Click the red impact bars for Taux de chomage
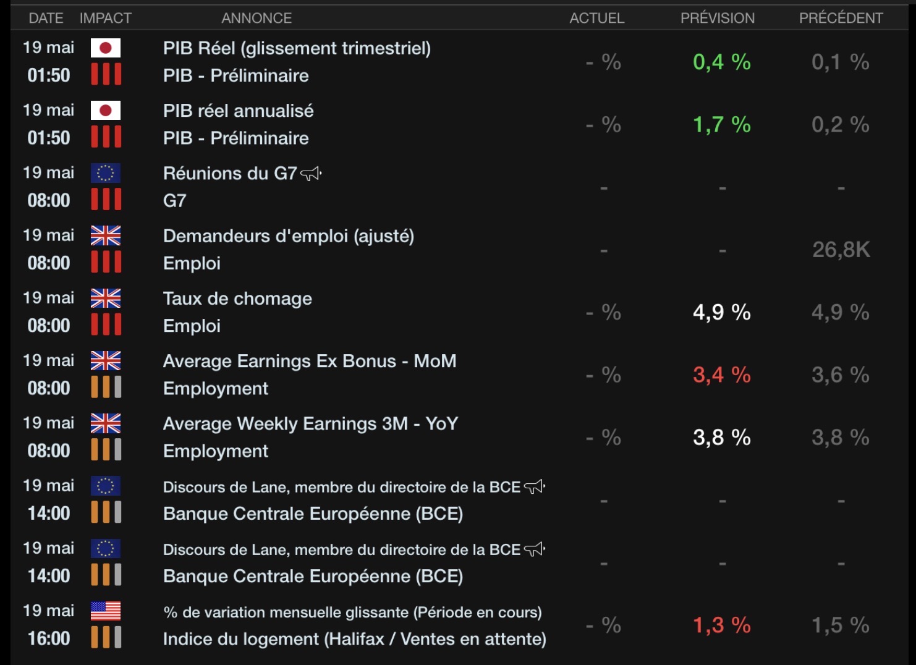 (106, 324)
